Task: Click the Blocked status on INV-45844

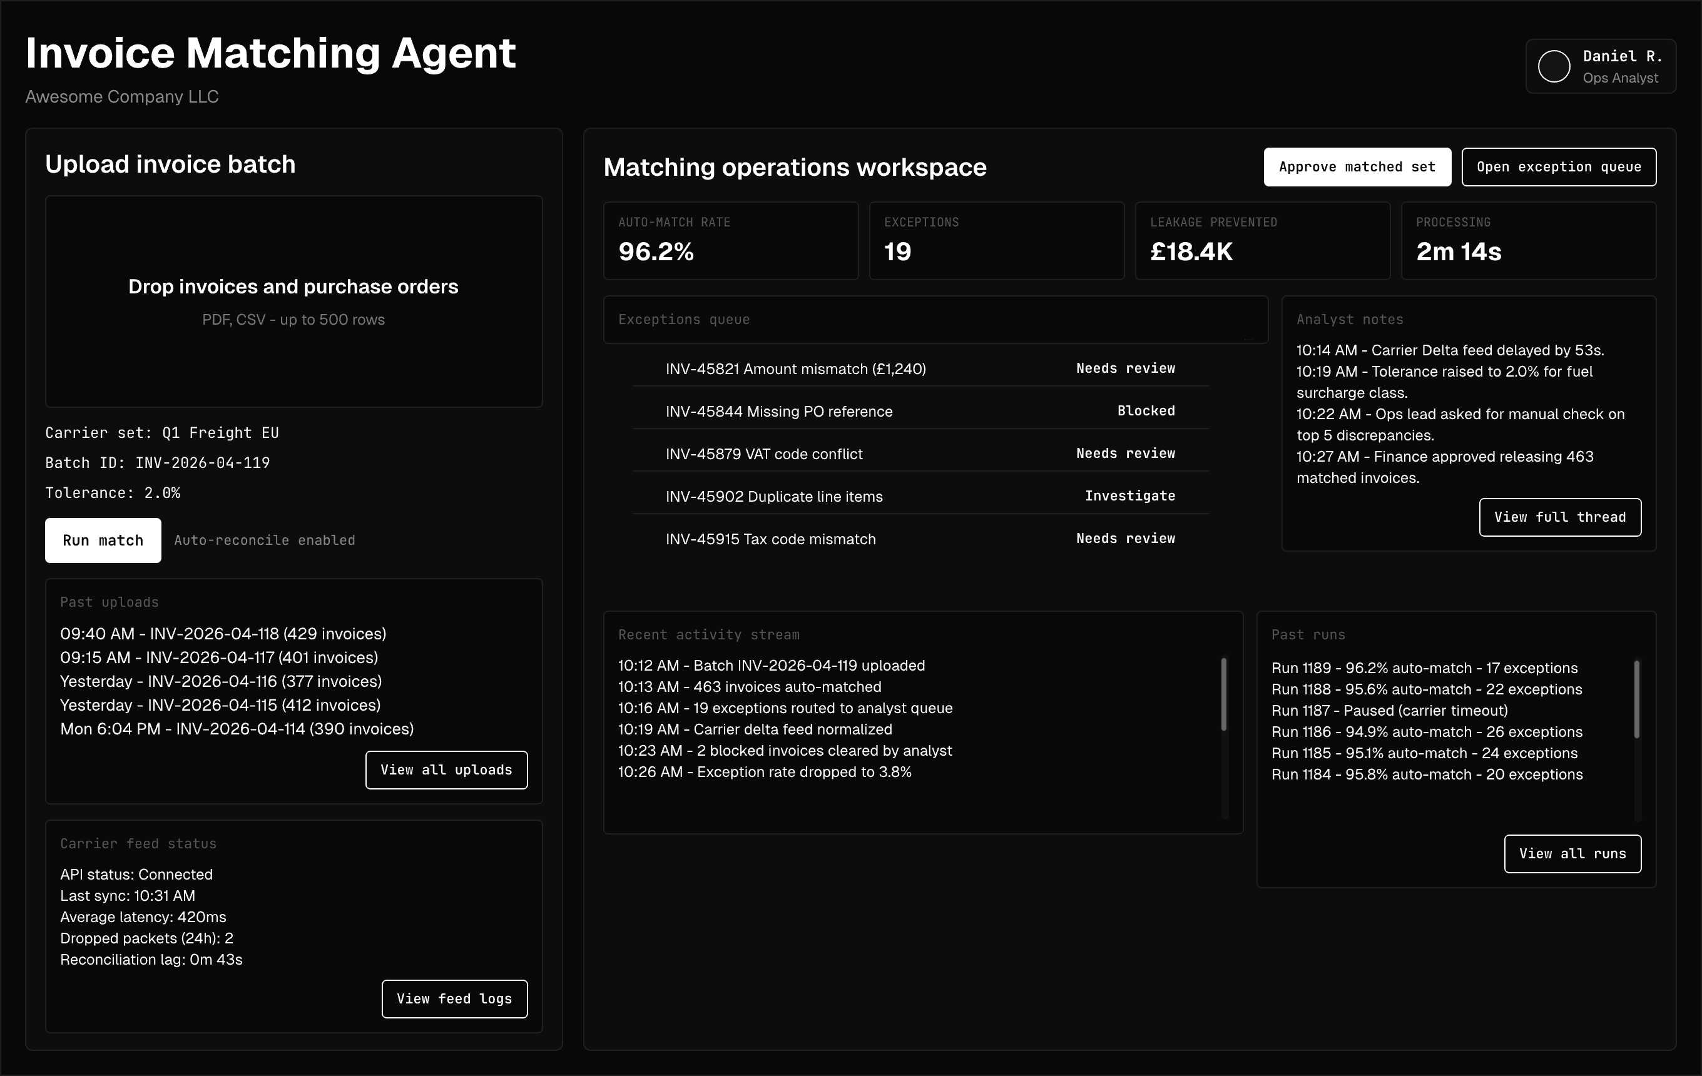Action: (x=1145, y=410)
